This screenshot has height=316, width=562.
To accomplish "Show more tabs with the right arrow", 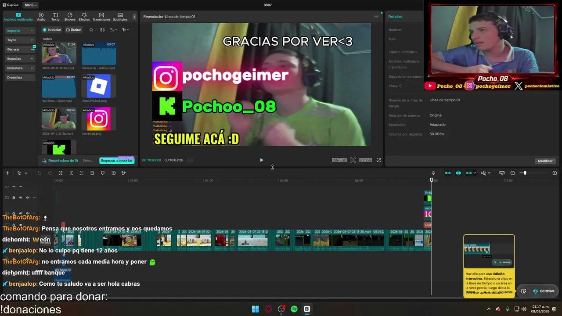I will click(134, 17).
